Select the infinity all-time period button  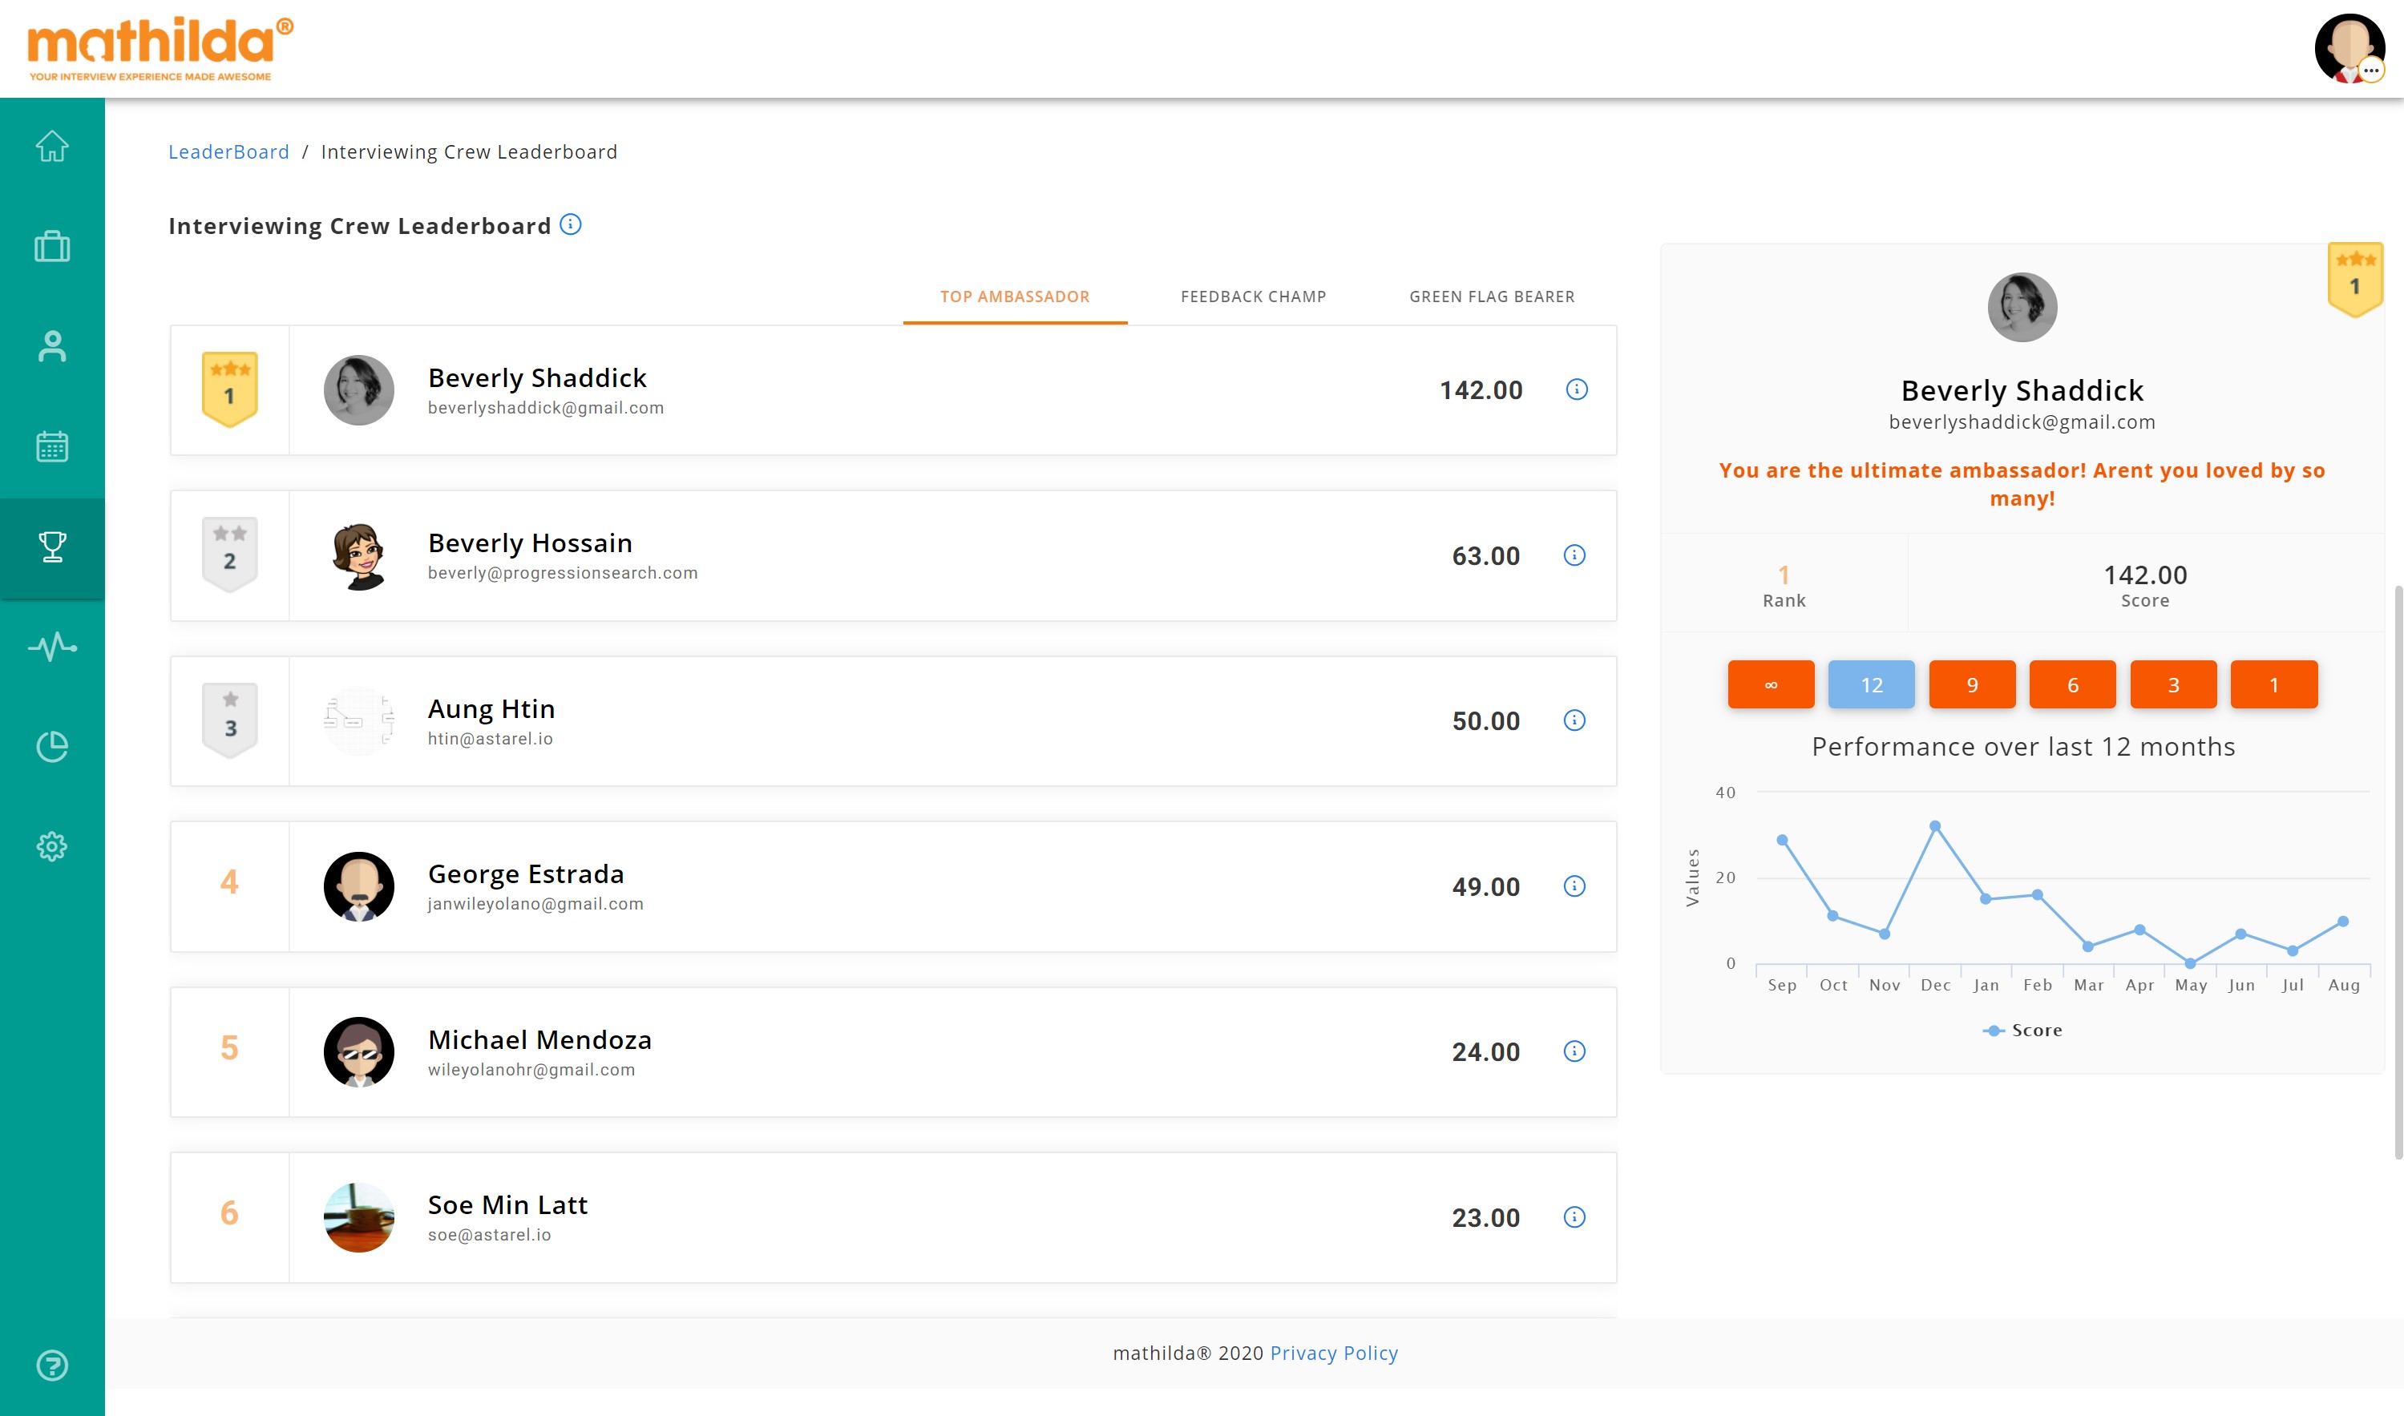[x=1770, y=684]
